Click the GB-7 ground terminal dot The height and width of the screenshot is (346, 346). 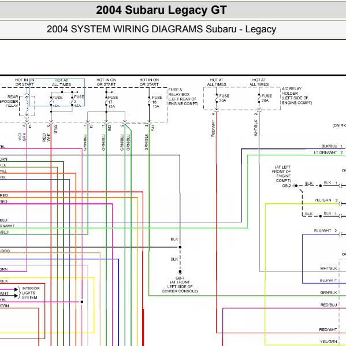click(x=180, y=271)
